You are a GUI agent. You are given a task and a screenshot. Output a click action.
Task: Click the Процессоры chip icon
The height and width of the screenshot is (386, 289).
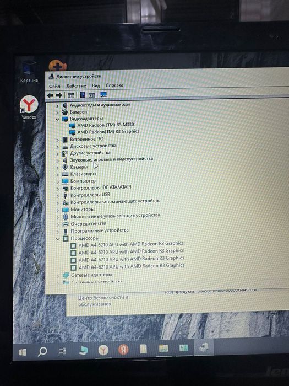point(66,239)
